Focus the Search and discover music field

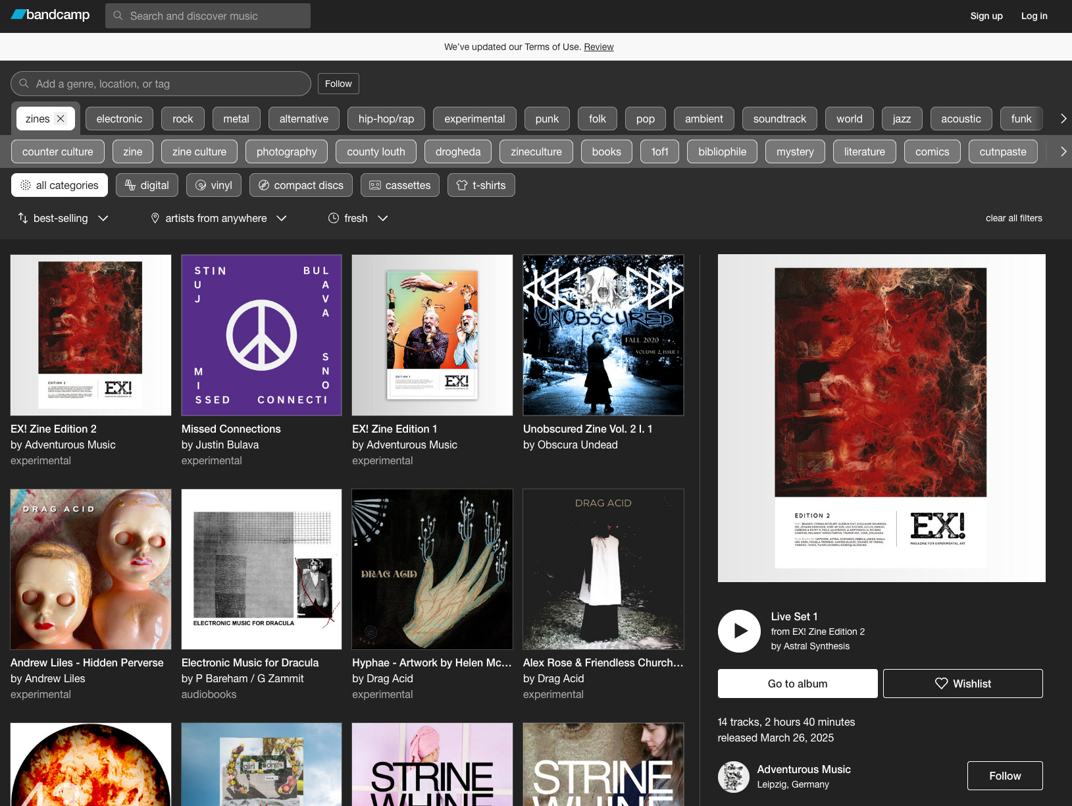(208, 16)
